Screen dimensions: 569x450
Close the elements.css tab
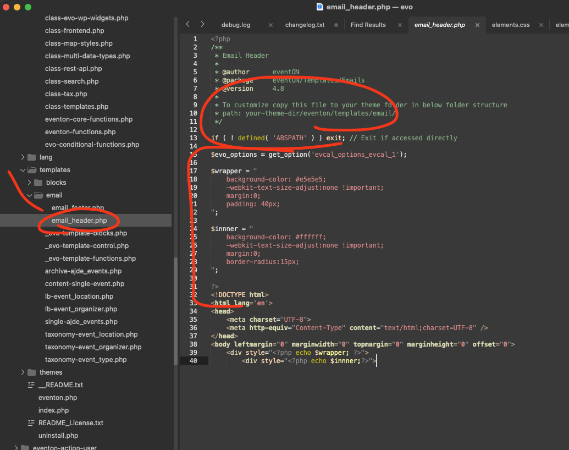(x=541, y=25)
